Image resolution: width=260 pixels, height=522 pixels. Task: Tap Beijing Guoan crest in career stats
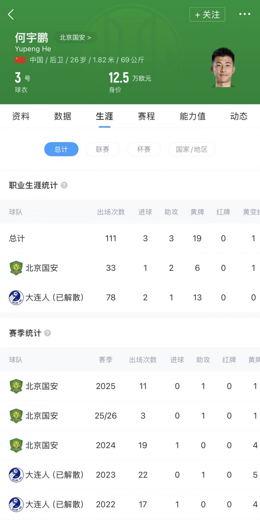click(x=16, y=268)
